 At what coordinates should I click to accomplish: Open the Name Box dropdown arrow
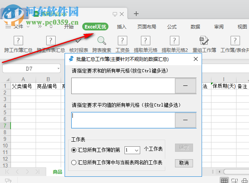(x=59, y=68)
